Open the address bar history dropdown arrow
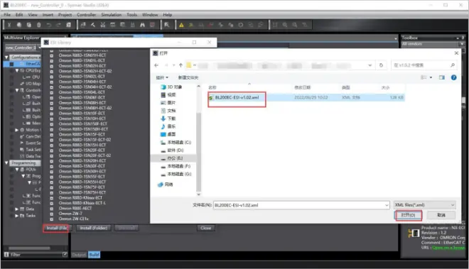The height and width of the screenshot is (269, 469). 370,65
